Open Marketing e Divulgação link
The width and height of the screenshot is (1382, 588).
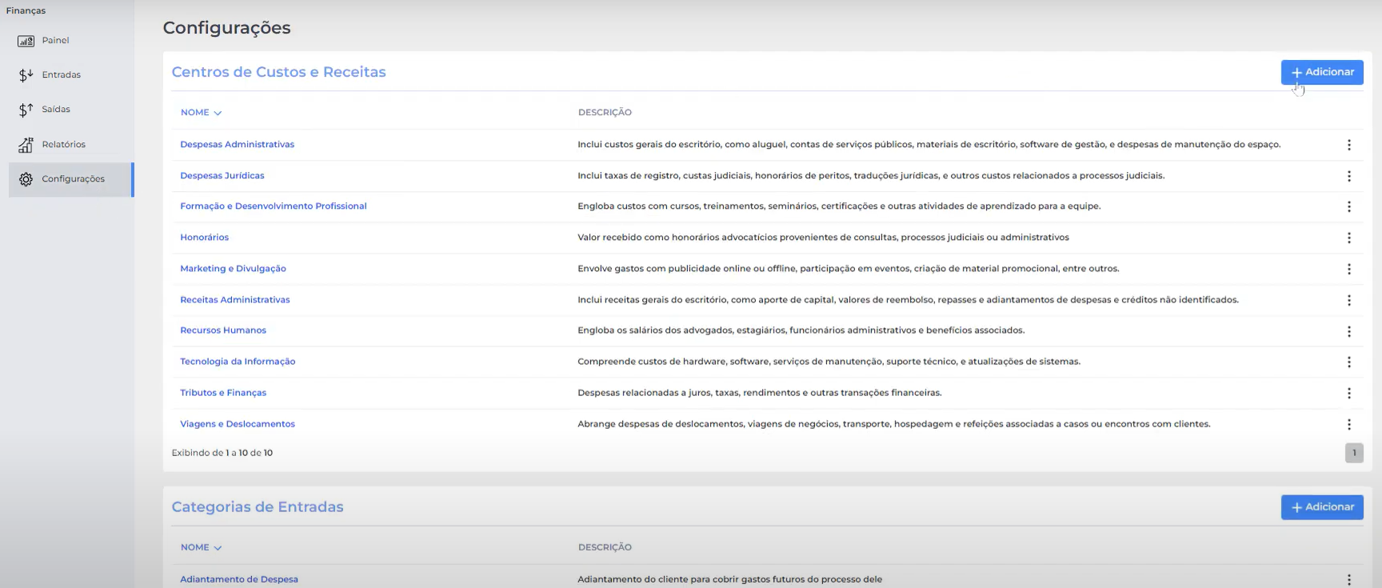(233, 269)
